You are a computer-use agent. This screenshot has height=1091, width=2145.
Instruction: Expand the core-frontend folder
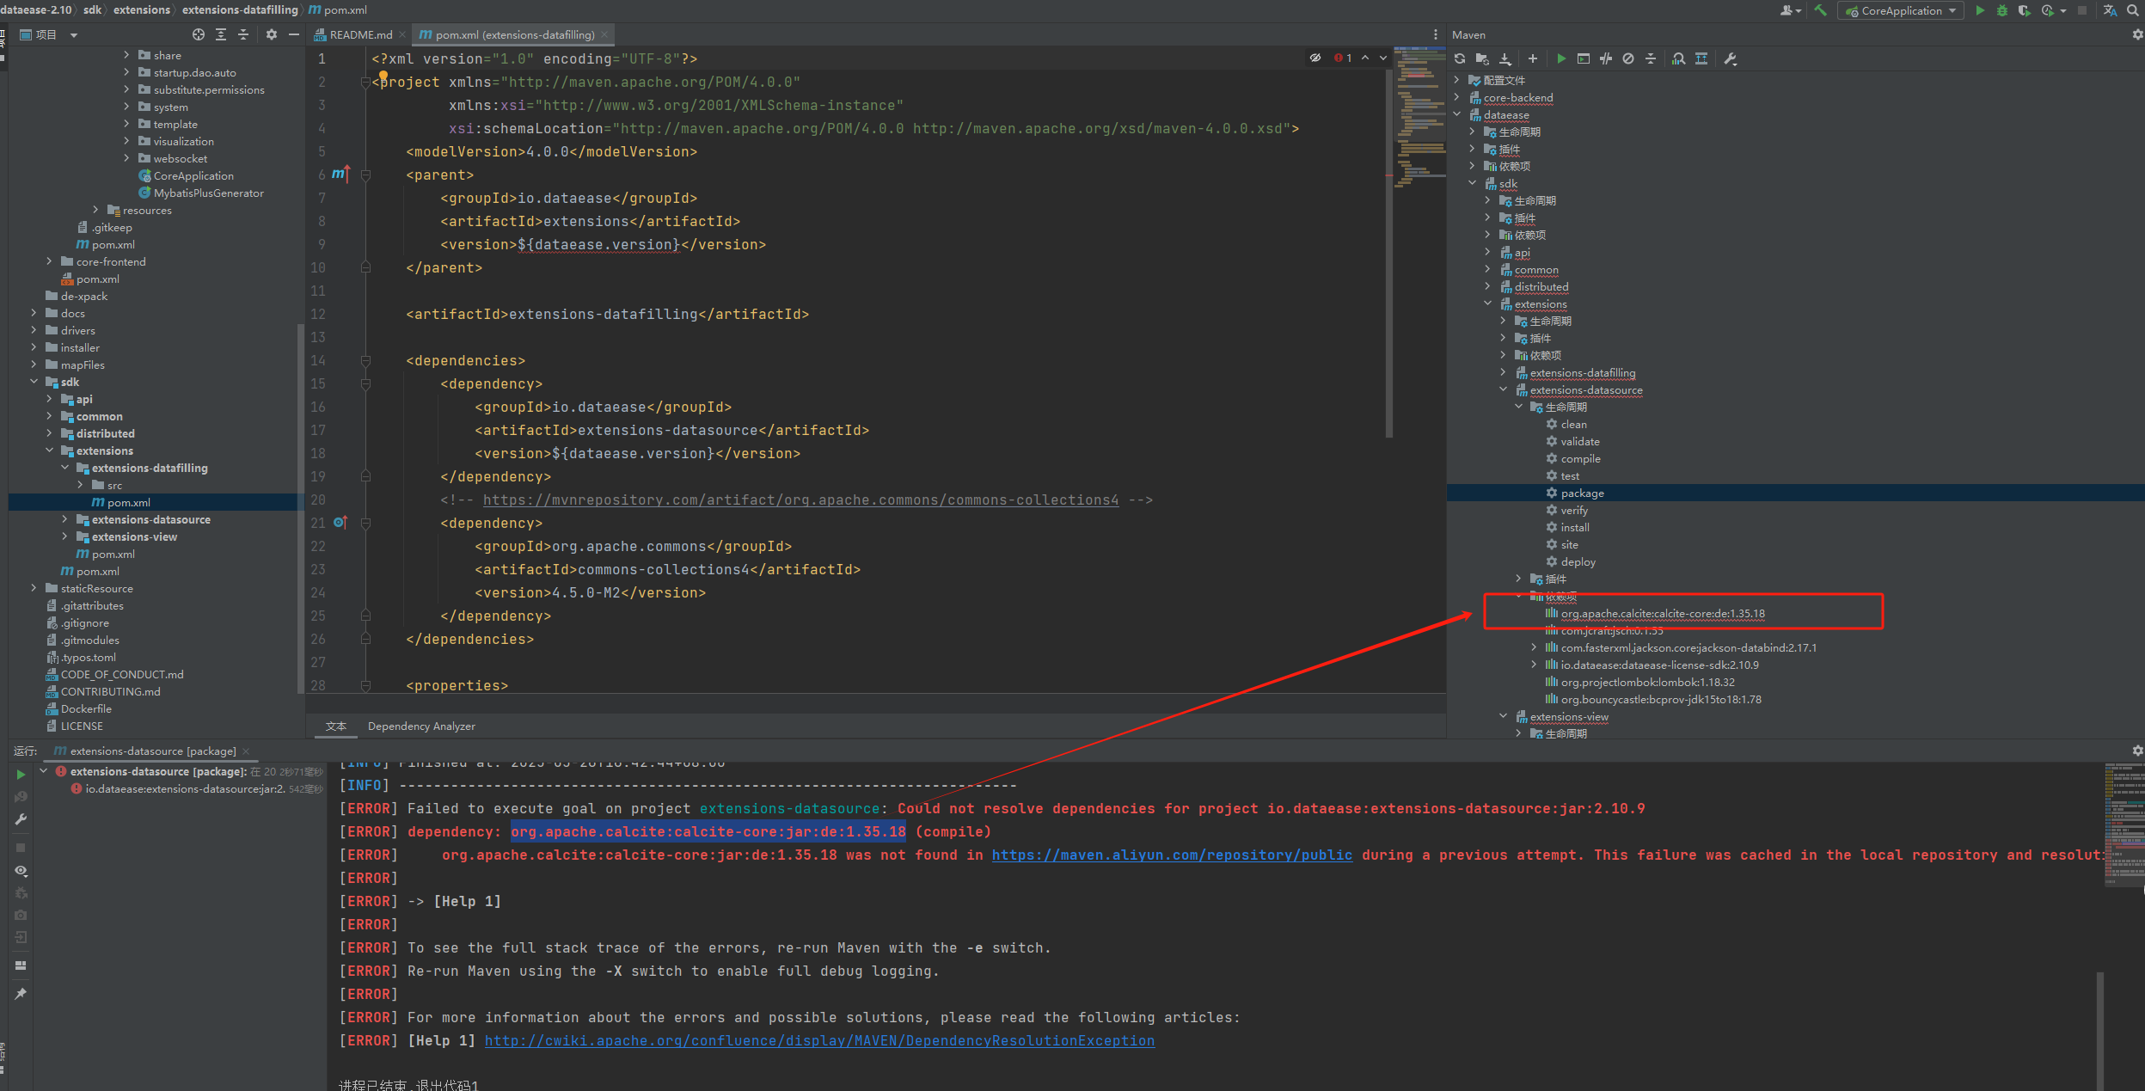tap(49, 261)
